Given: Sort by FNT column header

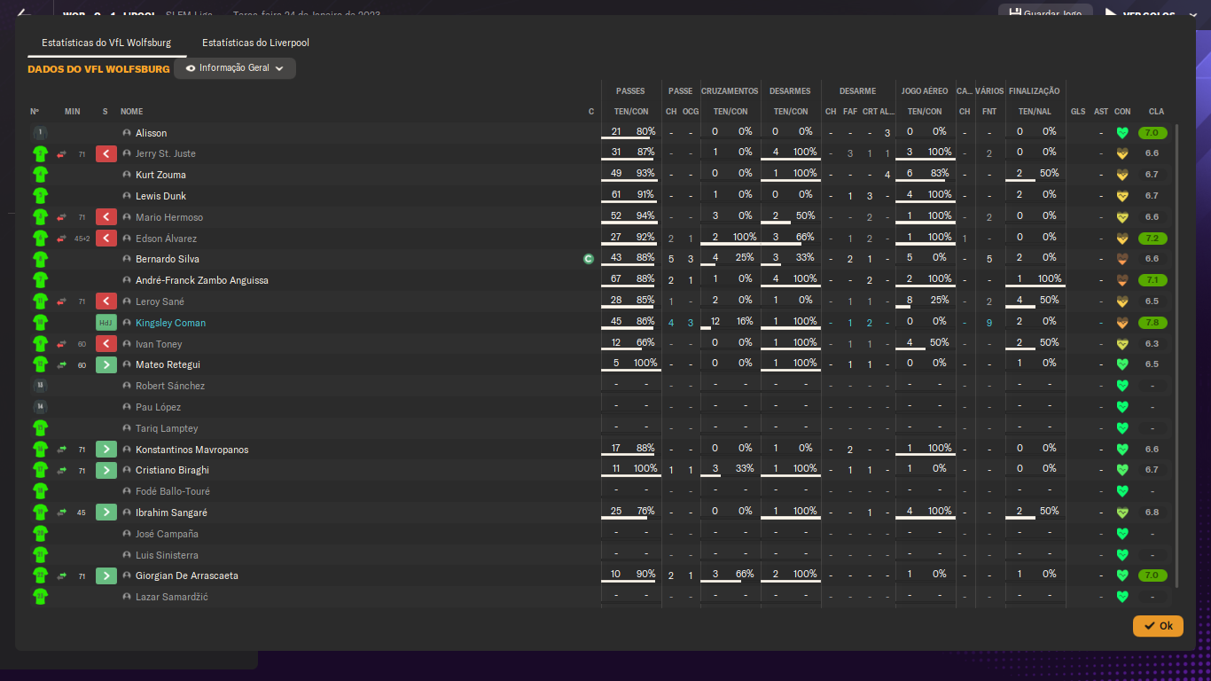Looking at the screenshot, I should (x=989, y=112).
